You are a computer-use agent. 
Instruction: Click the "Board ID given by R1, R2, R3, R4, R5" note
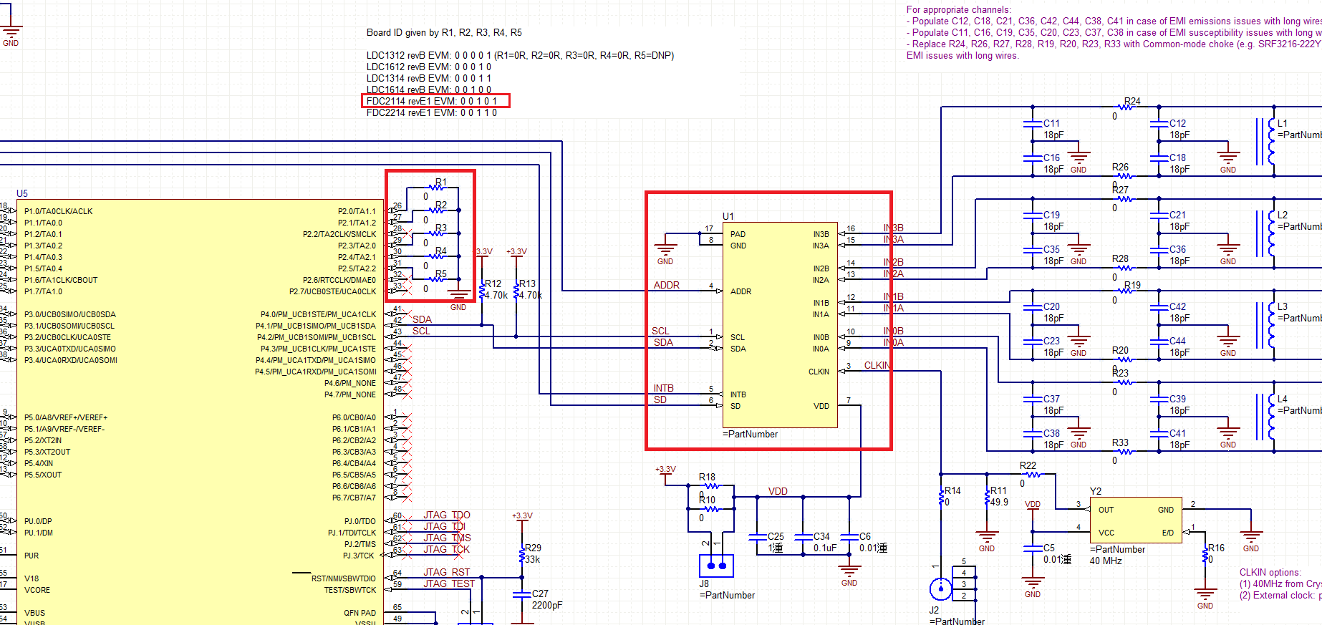click(444, 32)
